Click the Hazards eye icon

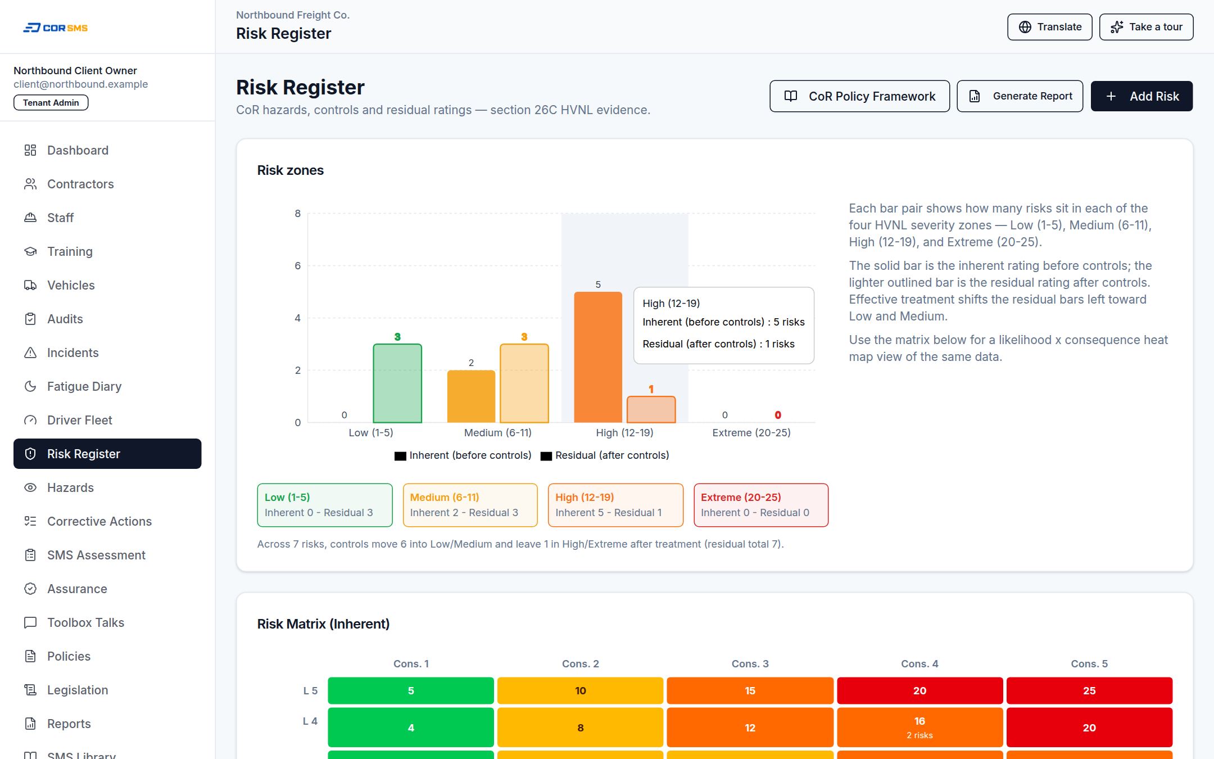(30, 487)
